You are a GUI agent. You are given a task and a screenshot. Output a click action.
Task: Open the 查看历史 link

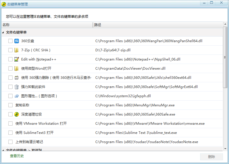[17, 156]
